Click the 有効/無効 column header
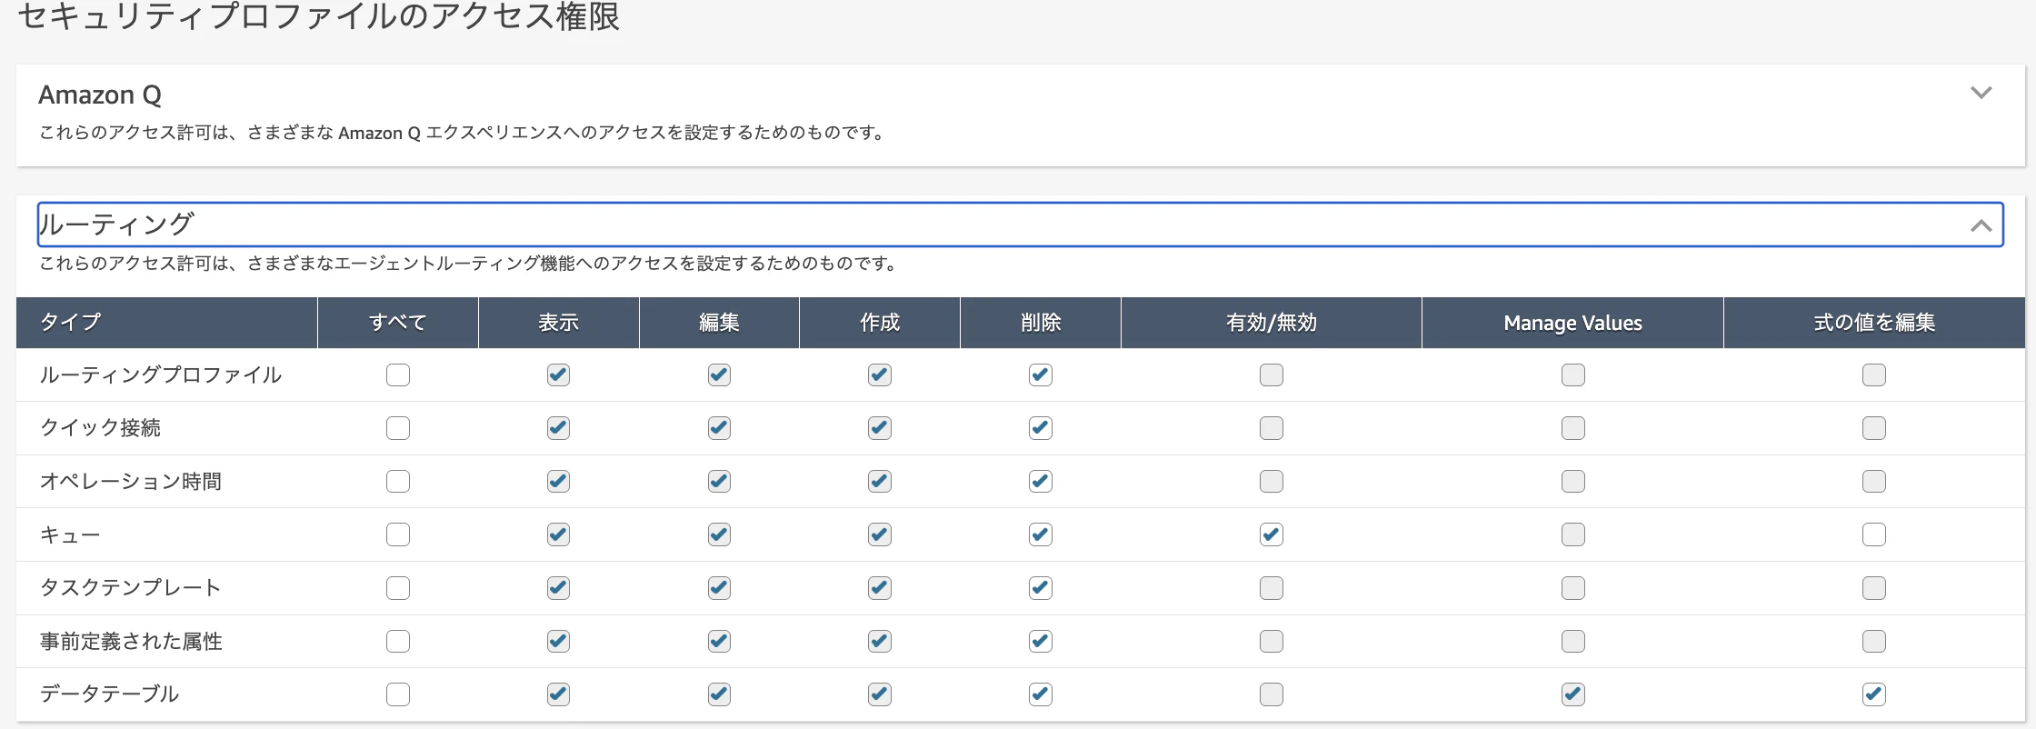This screenshot has height=729, width=2036. 1272,323
